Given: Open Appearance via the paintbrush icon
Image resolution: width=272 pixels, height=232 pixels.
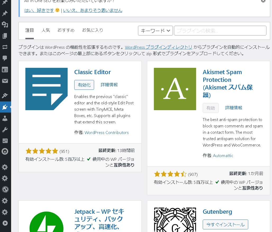Looking at the screenshot, I should [x=5, y=96].
